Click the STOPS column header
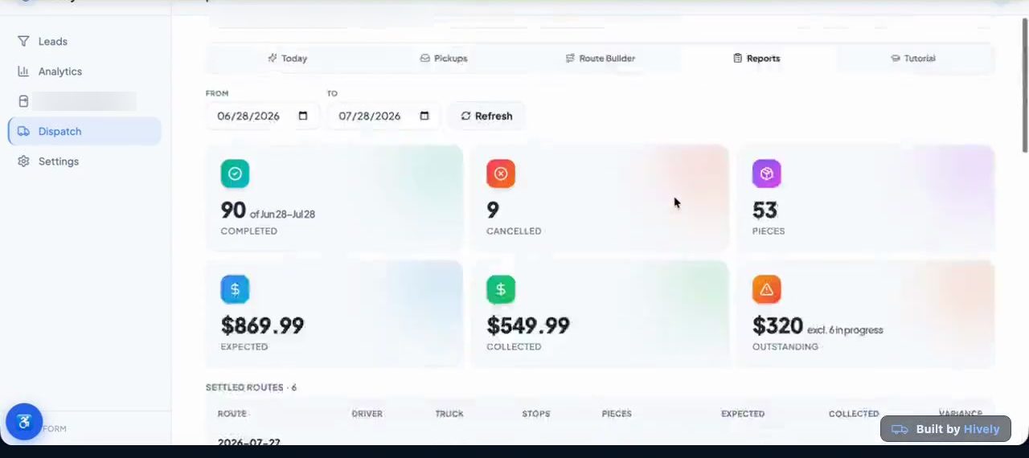The height and width of the screenshot is (458, 1029). (535, 414)
